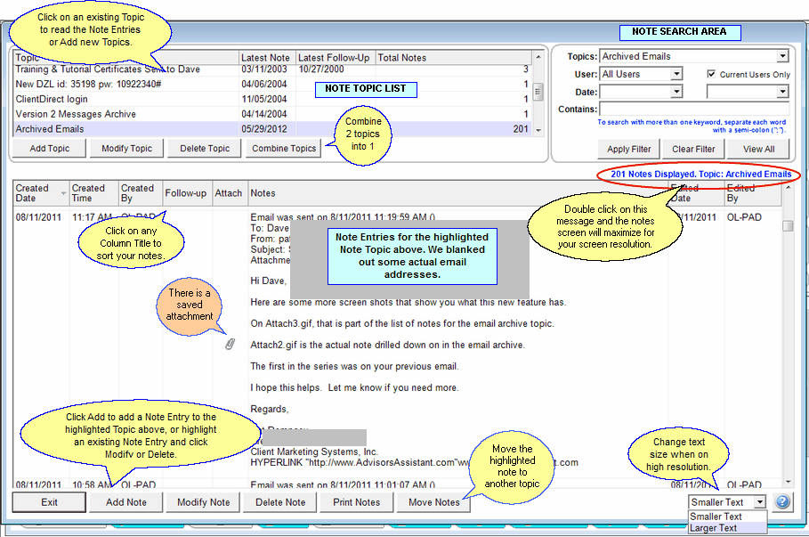Screen dimensions: 809x537
Task: Click the Apply Filter button
Action: [629, 150]
